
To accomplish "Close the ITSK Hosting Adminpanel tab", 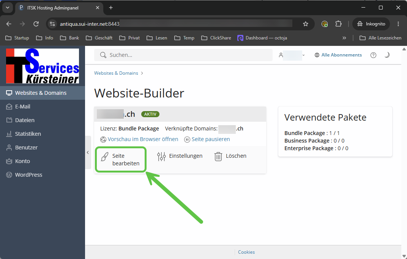I will pos(98,8).
